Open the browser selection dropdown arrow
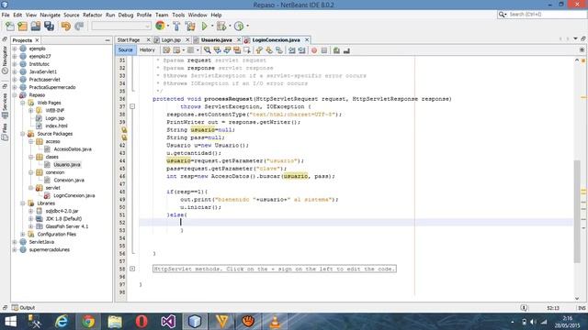Screen dimensions: 588x330 [167, 26]
